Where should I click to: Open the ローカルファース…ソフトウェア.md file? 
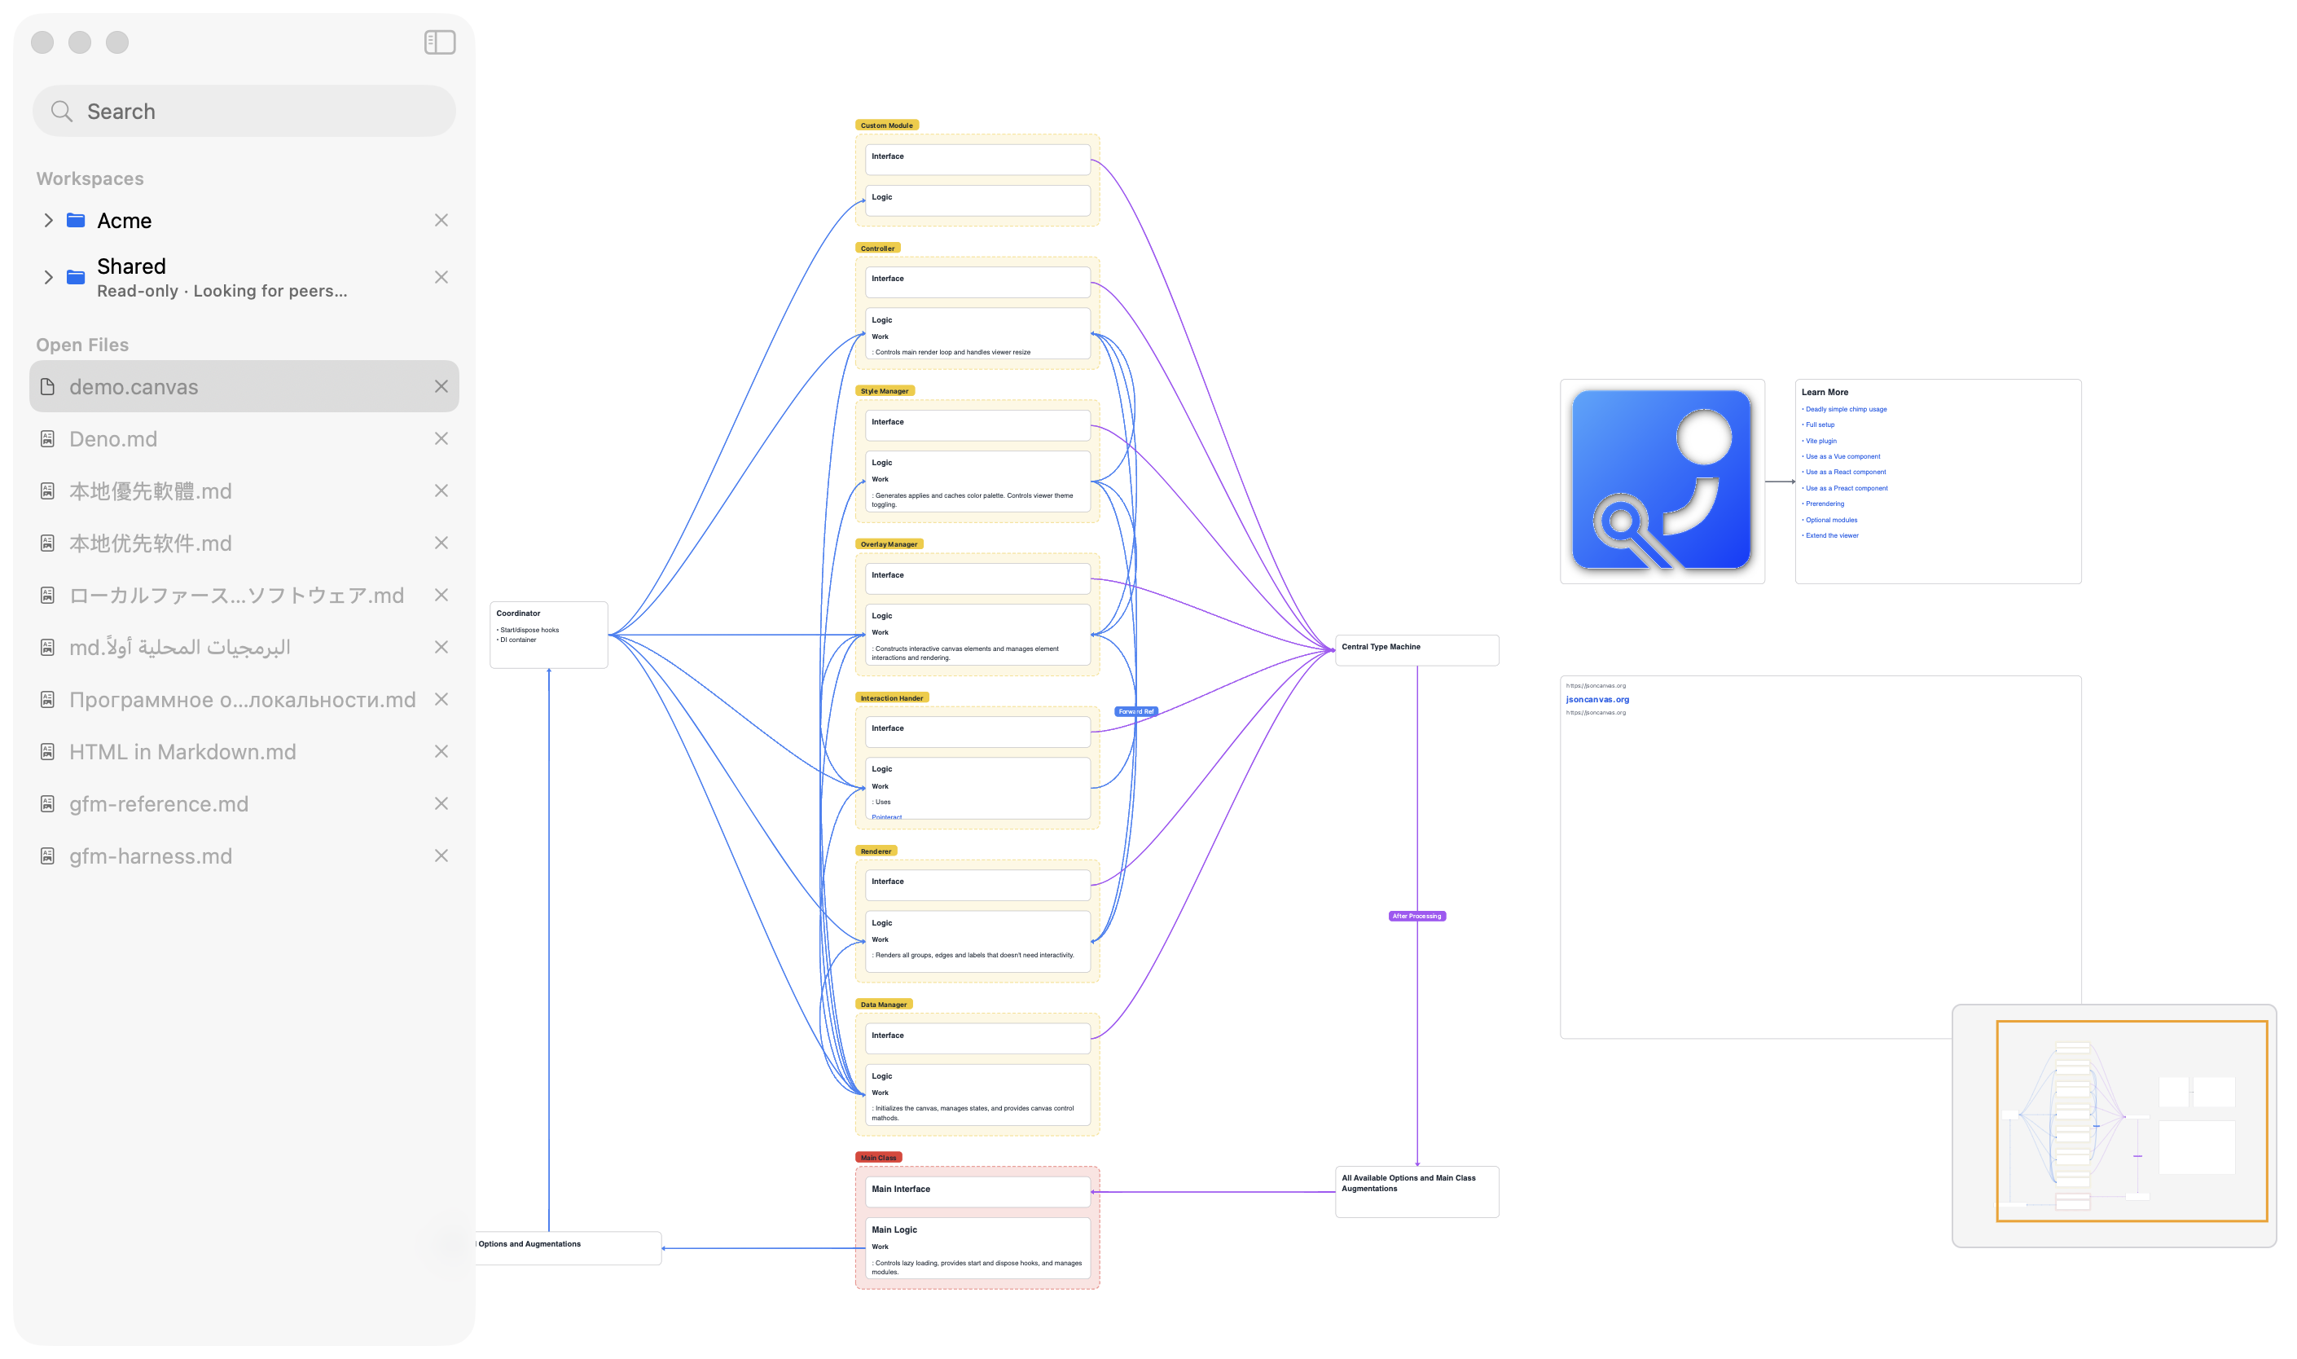pyautogui.click(x=244, y=596)
